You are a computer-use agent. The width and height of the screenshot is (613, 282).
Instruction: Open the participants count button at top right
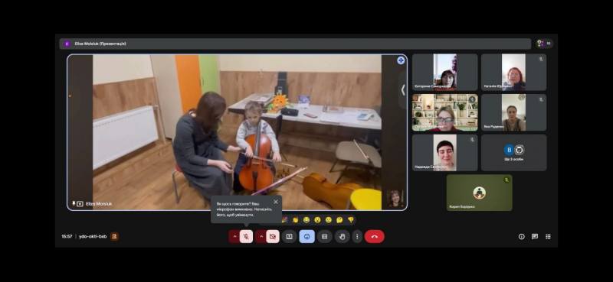tap(544, 44)
